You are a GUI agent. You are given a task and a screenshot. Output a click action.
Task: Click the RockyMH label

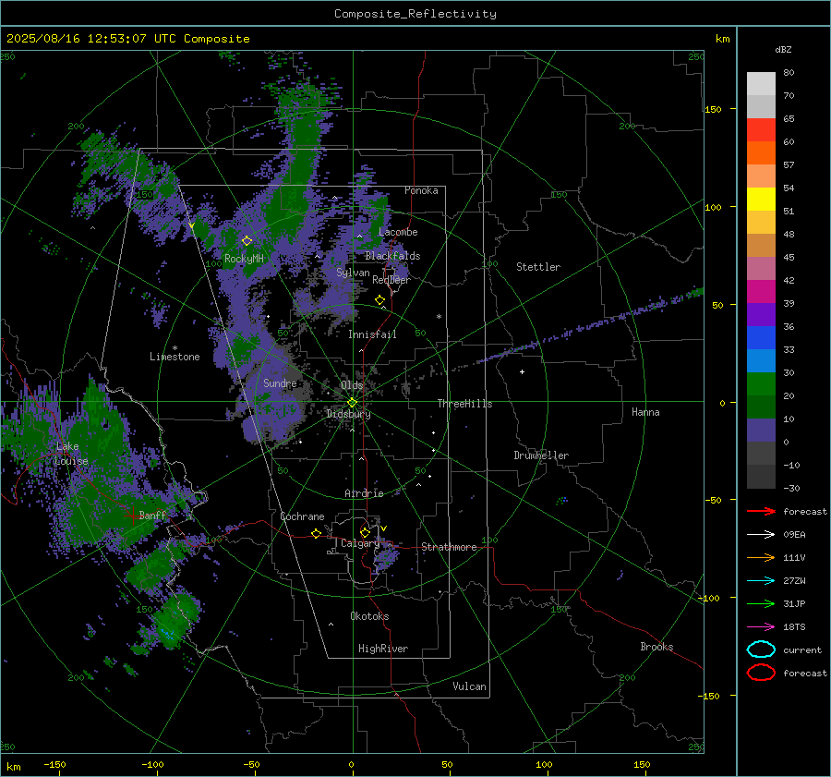244,259
